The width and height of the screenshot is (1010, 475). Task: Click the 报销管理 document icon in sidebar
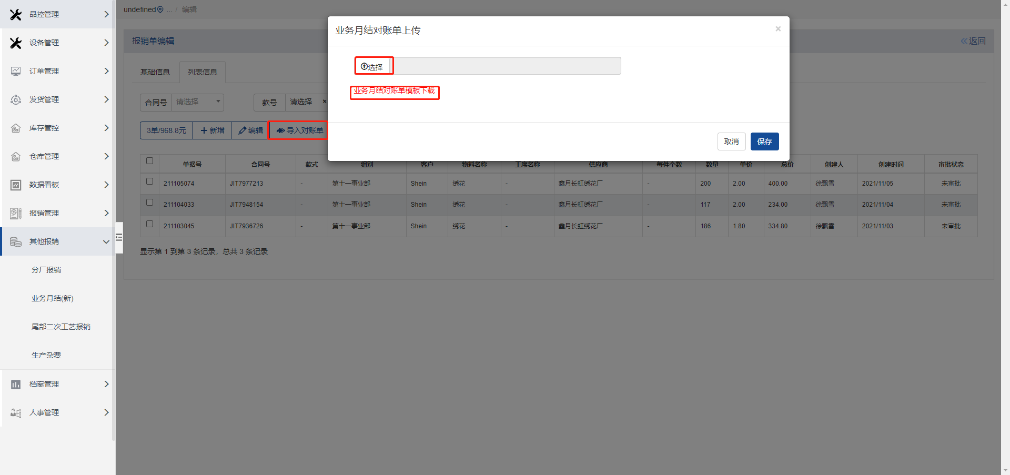point(16,213)
